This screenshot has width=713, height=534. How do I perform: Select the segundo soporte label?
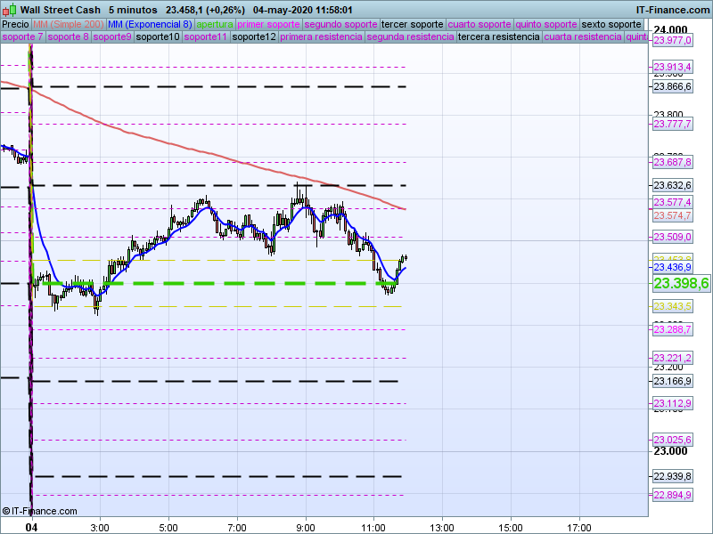click(340, 24)
